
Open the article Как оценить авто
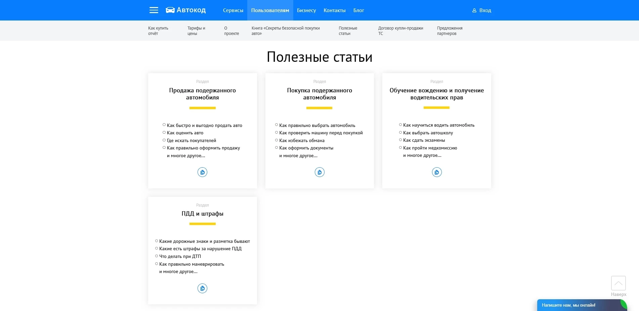(x=185, y=133)
